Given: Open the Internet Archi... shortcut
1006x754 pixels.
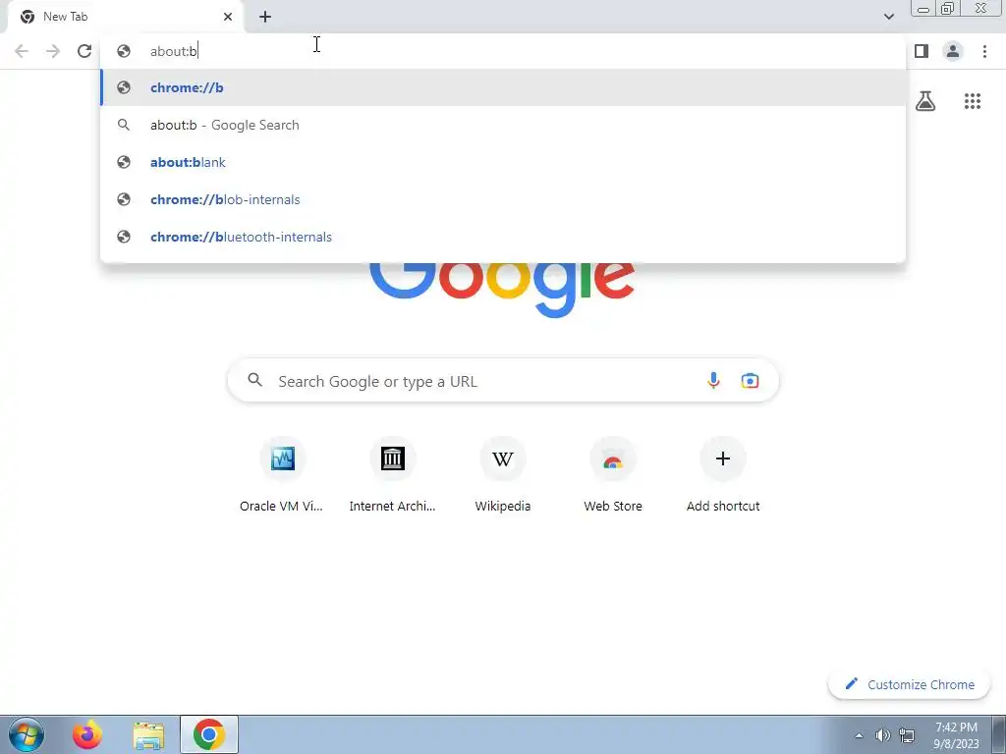Looking at the screenshot, I should 393,476.
